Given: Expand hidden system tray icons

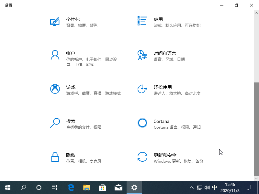Looking at the screenshot, I should pos(192,188).
